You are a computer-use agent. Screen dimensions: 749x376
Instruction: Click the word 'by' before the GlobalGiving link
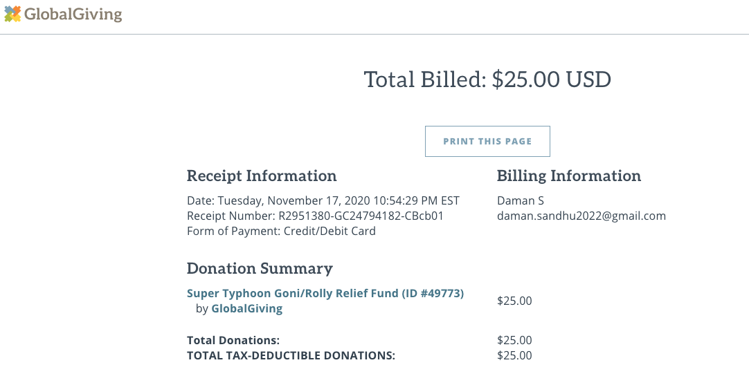[x=201, y=309]
